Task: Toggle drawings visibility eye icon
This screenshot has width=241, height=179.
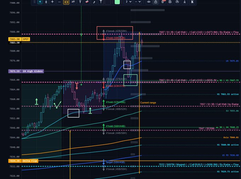Action: (148, 2)
